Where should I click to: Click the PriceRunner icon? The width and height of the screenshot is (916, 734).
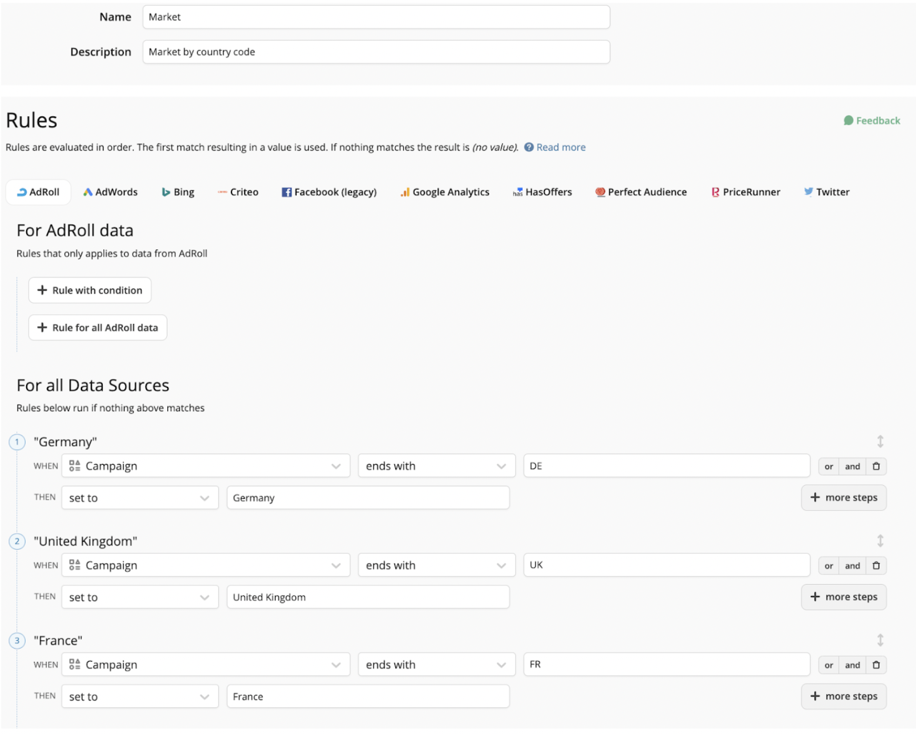[x=715, y=192]
